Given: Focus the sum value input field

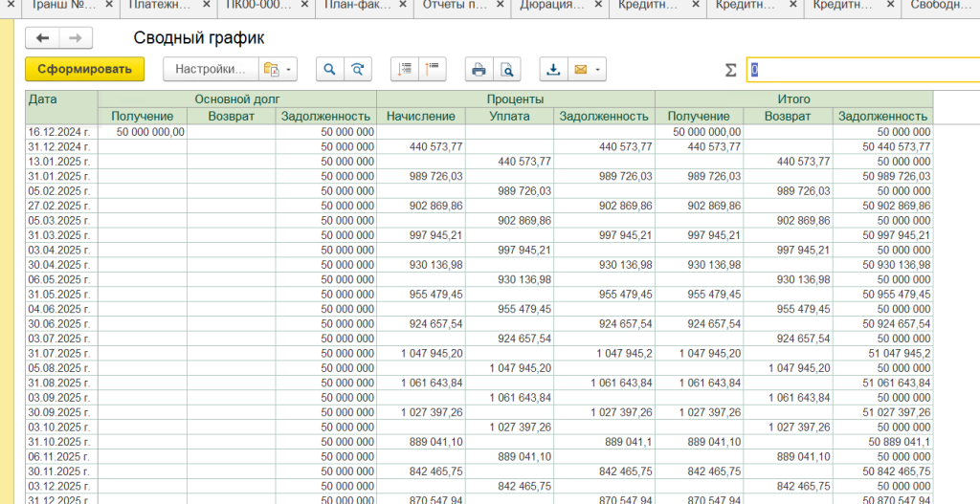Looking at the screenshot, I should point(863,70).
